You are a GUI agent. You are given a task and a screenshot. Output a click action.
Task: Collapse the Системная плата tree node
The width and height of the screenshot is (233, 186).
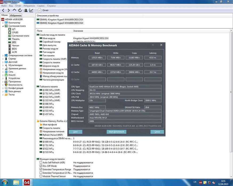click(3, 26)
